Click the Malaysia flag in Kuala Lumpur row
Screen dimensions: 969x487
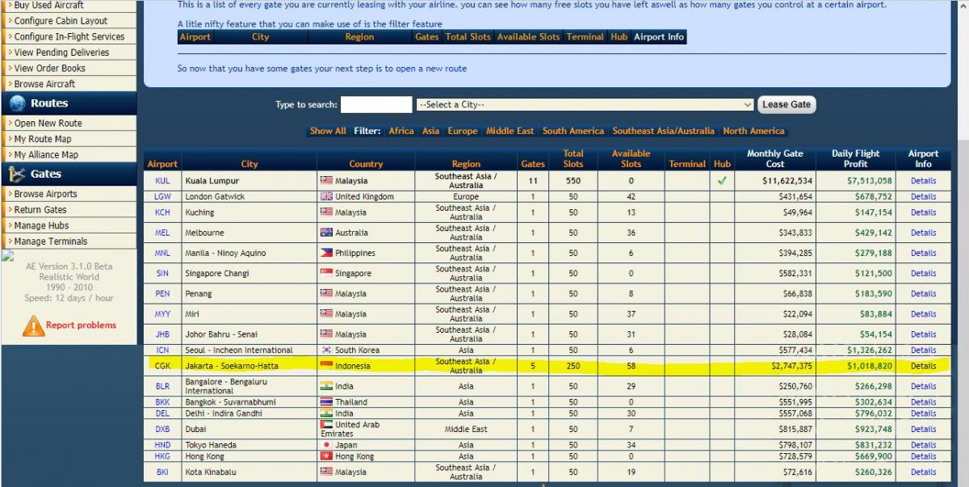[x=326, y=181]
